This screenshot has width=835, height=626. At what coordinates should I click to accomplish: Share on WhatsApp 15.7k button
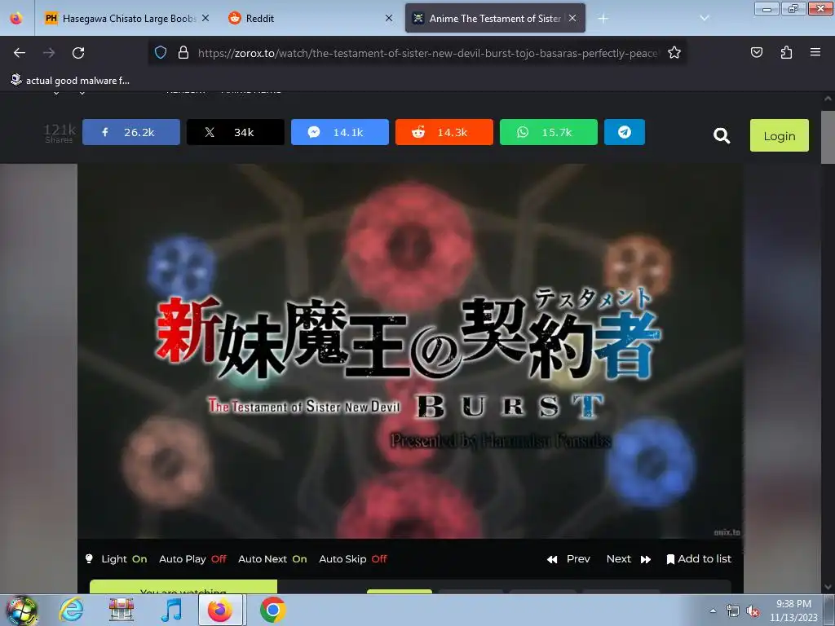(x=549, y=132)
